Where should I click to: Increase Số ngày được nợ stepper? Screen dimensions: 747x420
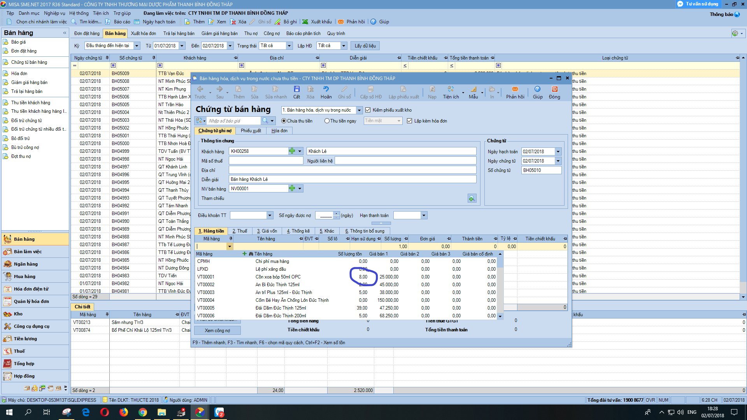click(x=336, y=213)
